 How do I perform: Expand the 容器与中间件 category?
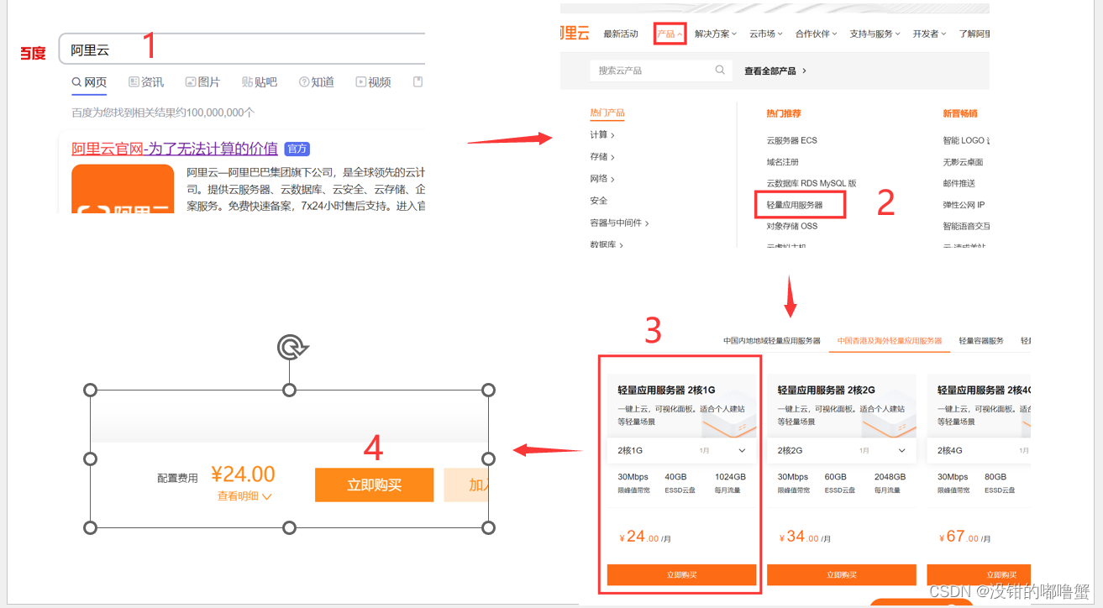click(x=620, y=223)
